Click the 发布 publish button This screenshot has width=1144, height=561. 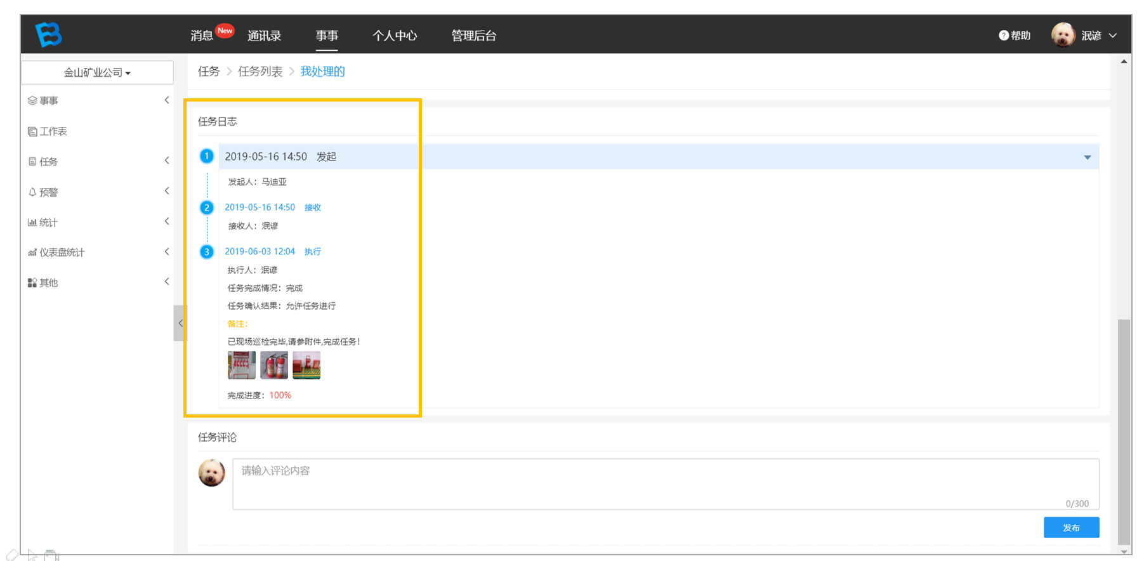coord(1071,527)
